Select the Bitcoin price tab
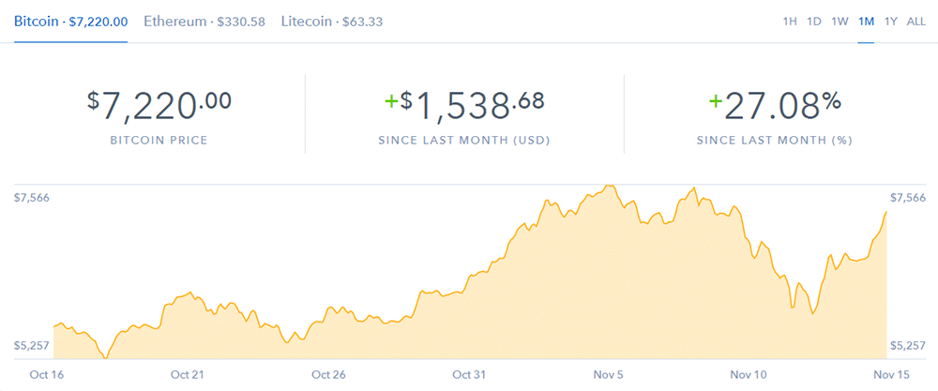 pos(70,21)
